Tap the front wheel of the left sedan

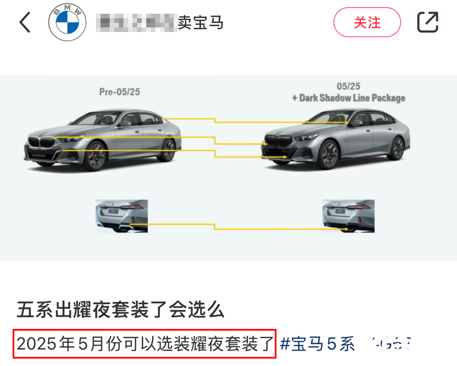pyautogui.click(x=96, y=156)
